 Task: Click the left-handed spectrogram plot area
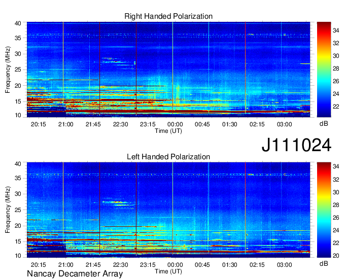168,210
